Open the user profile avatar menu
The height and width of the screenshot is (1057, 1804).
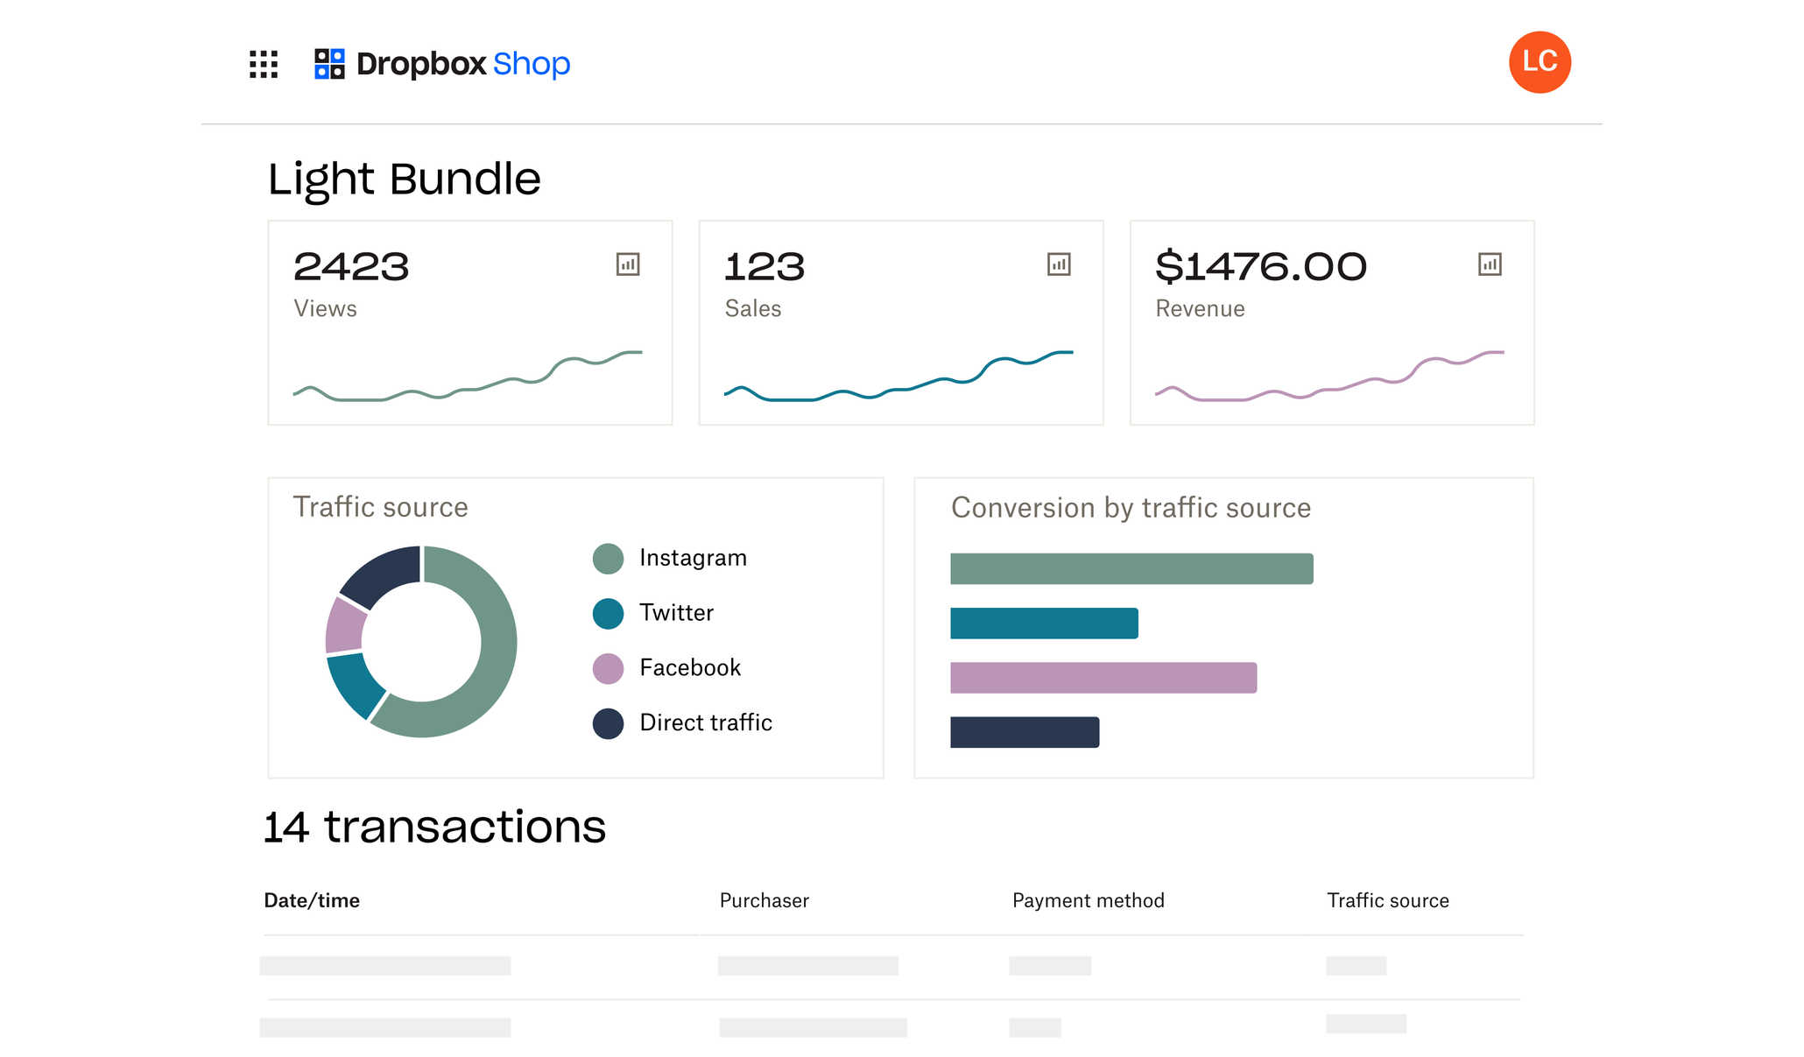(1541, 61)
